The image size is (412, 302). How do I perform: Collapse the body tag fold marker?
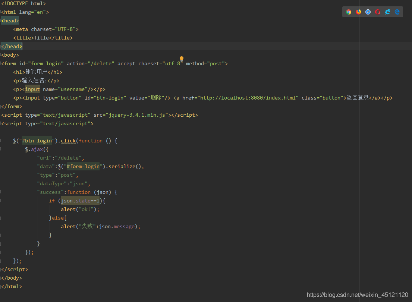(0, 55)
